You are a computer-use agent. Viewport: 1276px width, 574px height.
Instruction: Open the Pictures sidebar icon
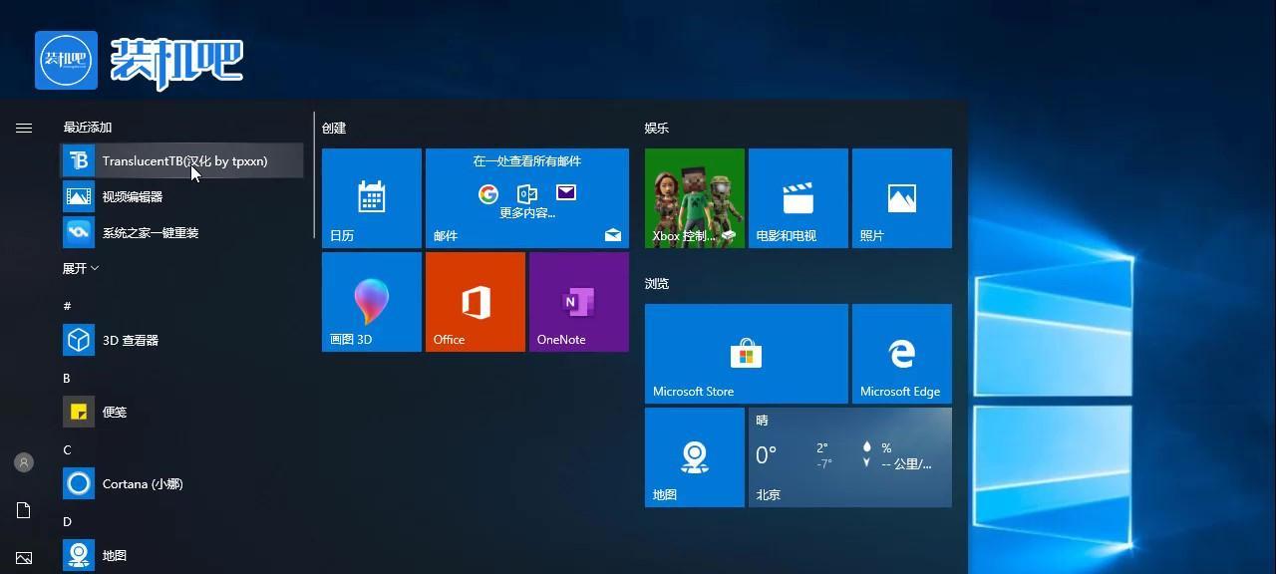pyautogui.click(x=24, y=558)
